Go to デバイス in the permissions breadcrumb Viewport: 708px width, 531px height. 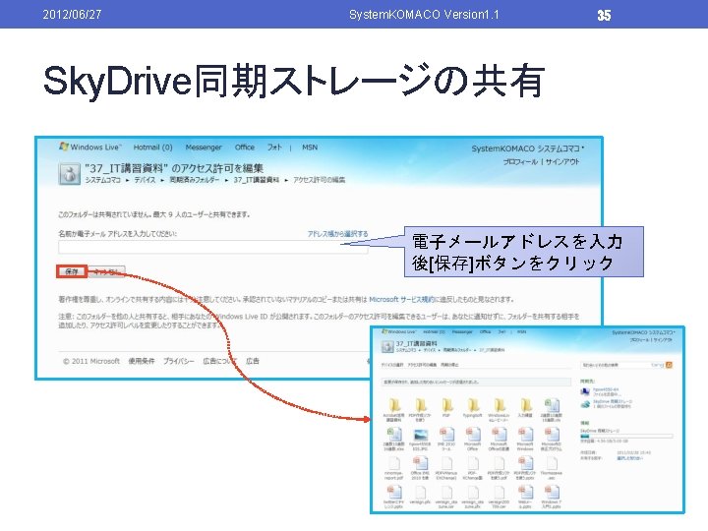(145, 180)
